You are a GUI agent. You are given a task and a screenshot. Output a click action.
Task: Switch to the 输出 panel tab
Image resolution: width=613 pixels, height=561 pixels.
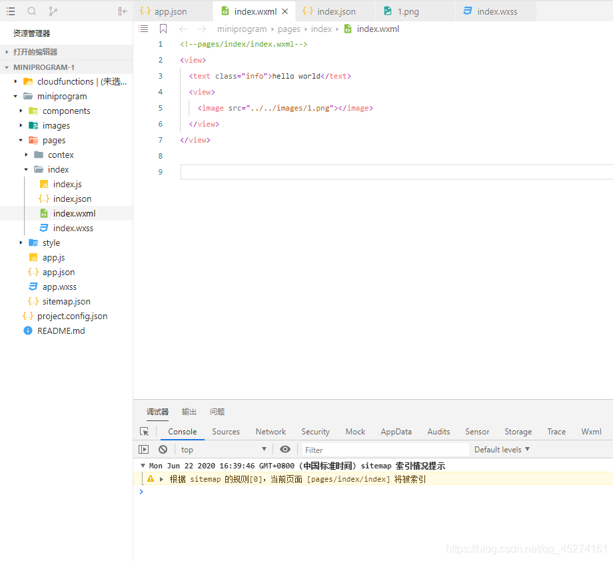[189, 412]
